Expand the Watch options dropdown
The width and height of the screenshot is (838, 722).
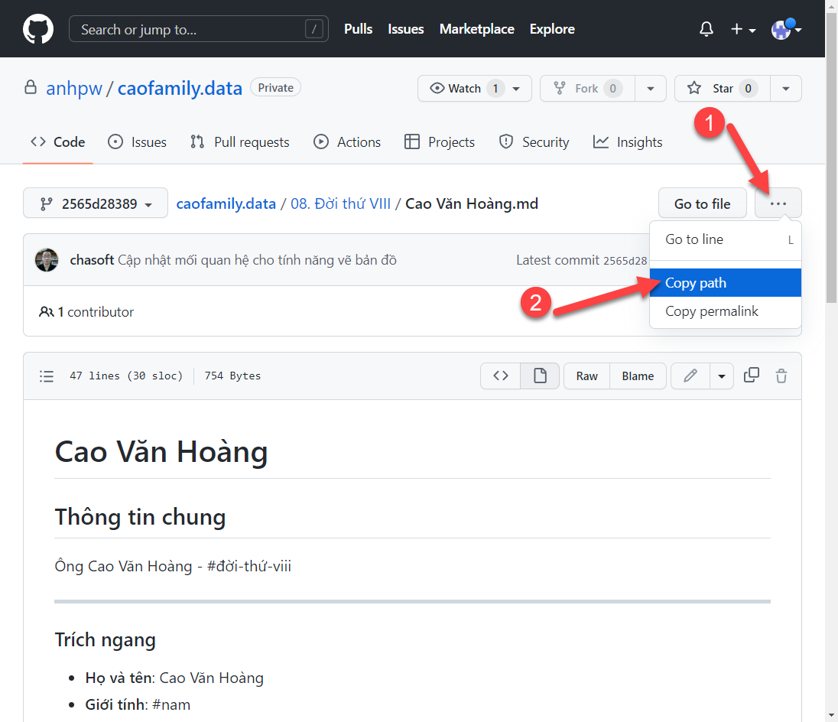(516, 89)
